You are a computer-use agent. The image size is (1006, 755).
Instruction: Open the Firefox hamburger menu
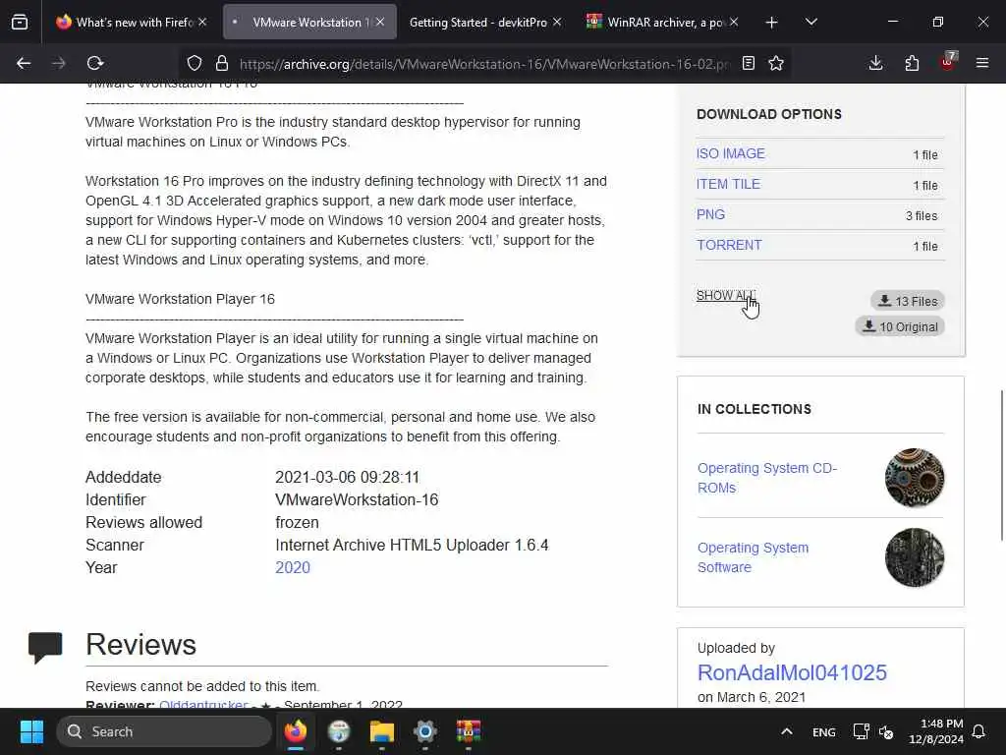(x=982, y=63)
